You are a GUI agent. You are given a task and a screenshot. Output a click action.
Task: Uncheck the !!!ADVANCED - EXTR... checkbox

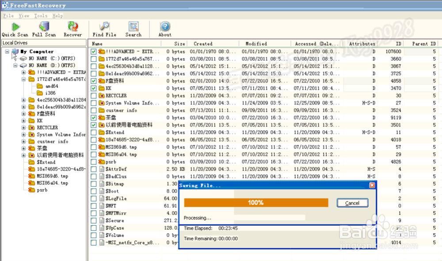coord(94,52)
